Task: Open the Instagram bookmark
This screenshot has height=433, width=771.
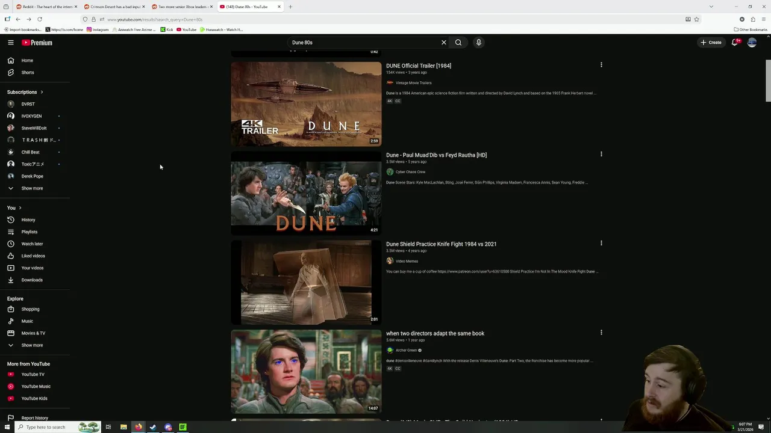Action: 98,29
